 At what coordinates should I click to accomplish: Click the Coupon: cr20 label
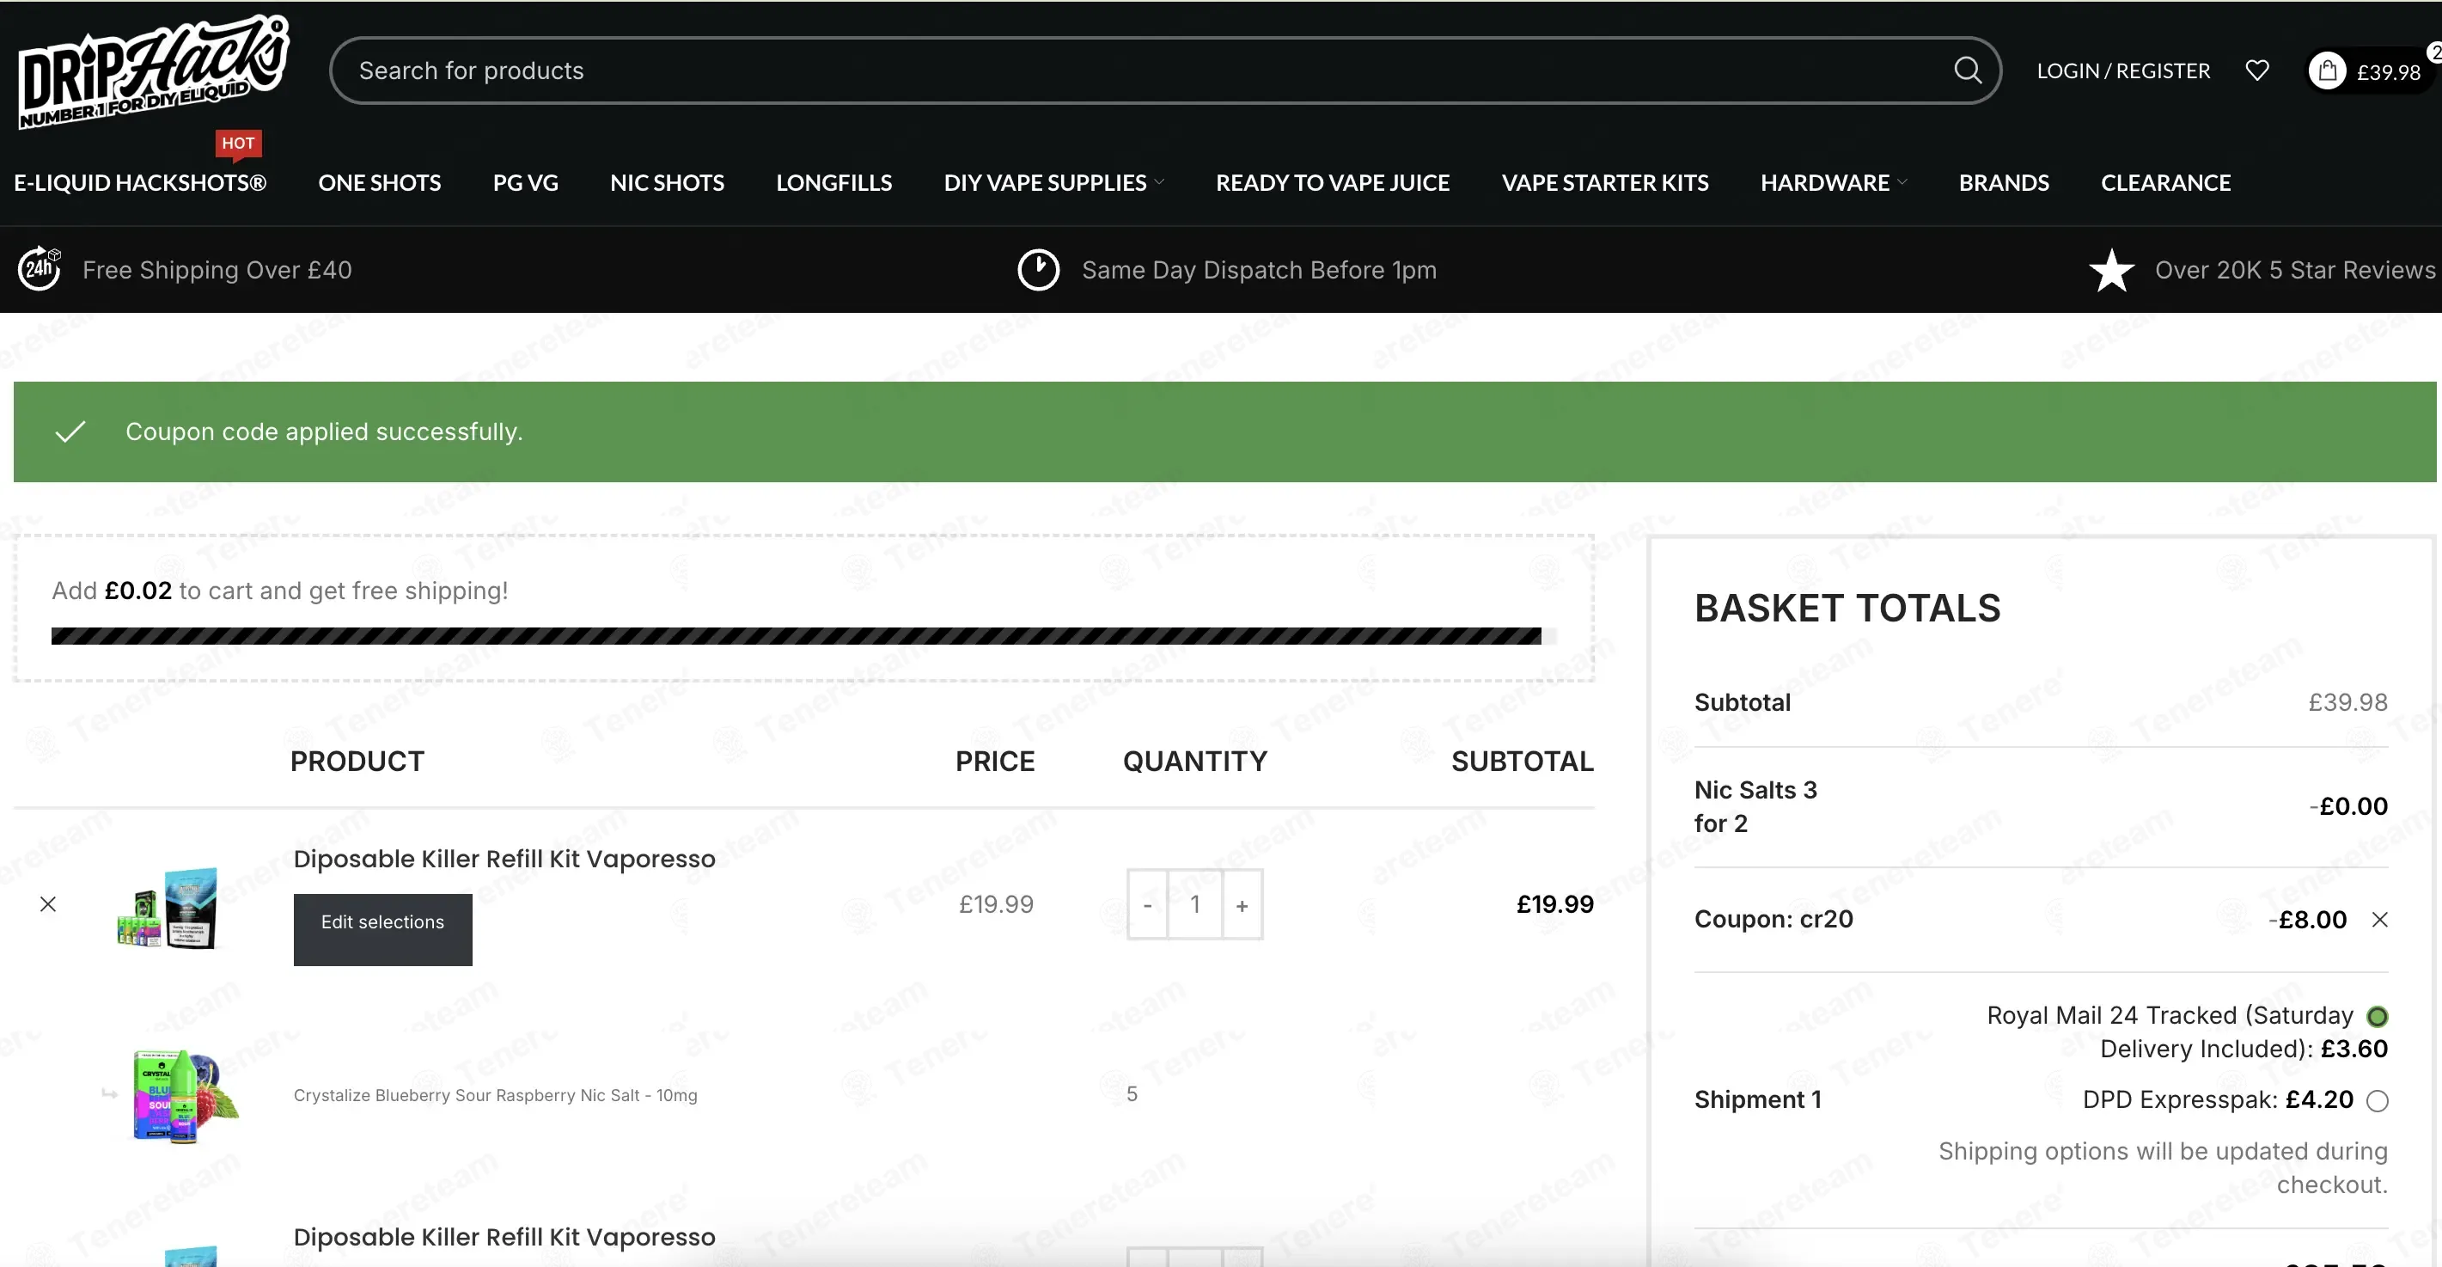(x=1774, y=919)
